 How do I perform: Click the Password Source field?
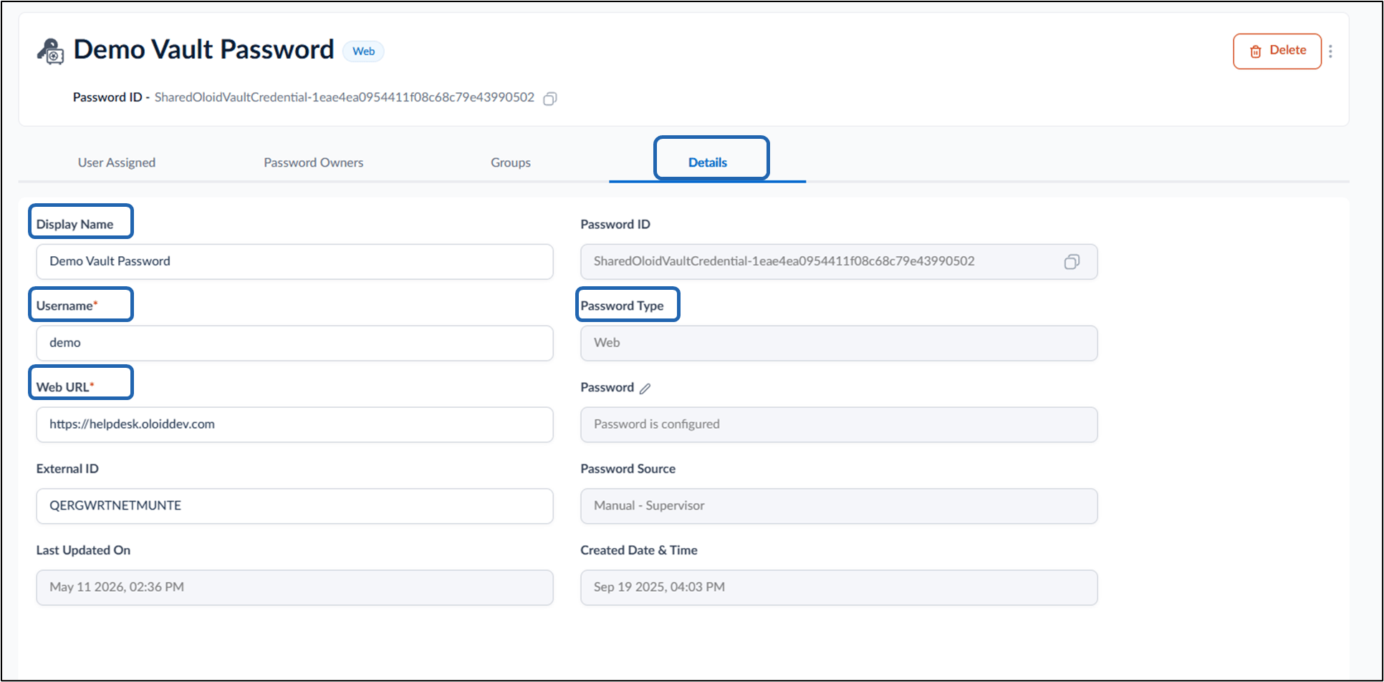pos(839,507)
